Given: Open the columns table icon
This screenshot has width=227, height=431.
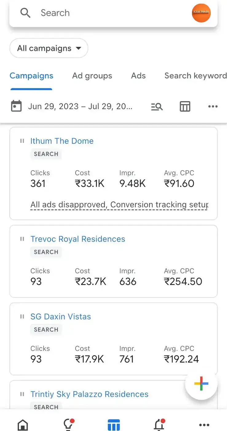Looking at the screenshot, I should pos(185,107).
